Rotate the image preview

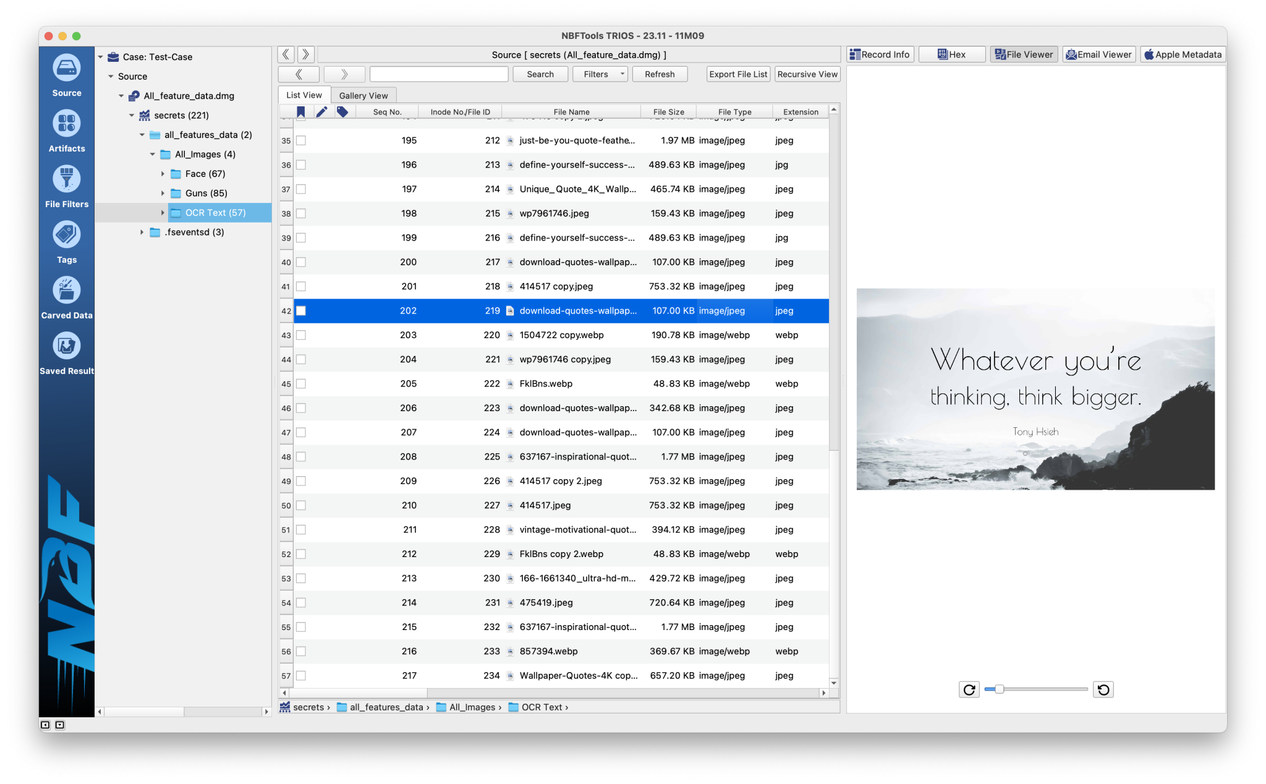[969, 689]
